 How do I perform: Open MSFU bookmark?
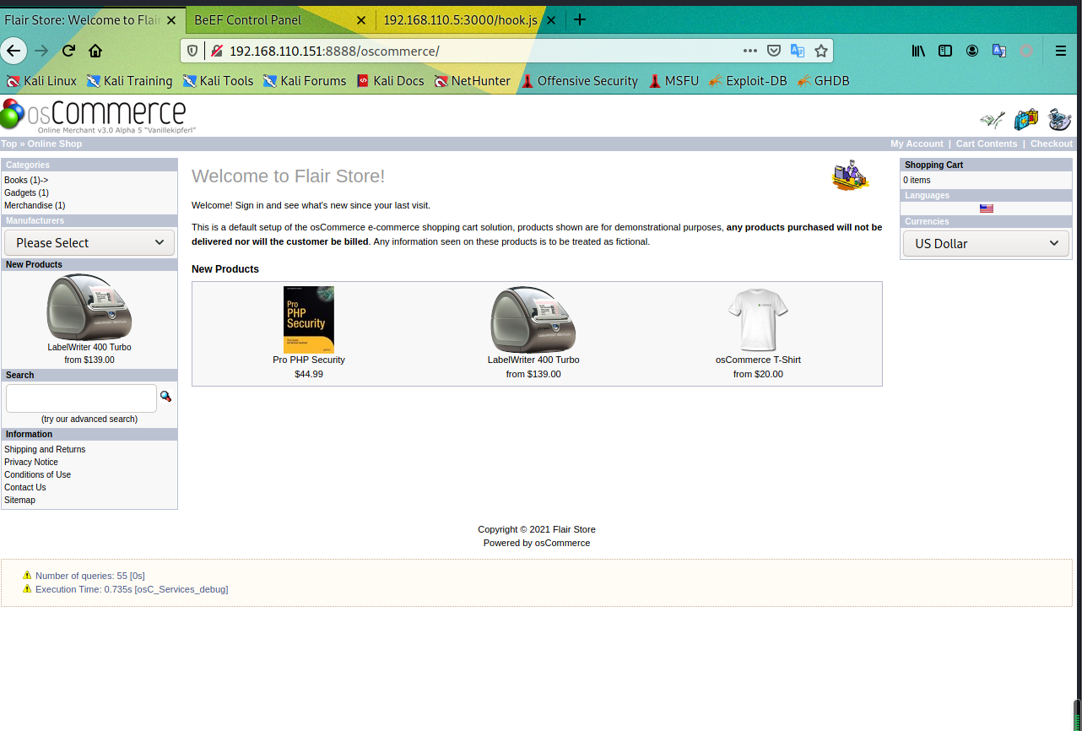tap(674, 81)
